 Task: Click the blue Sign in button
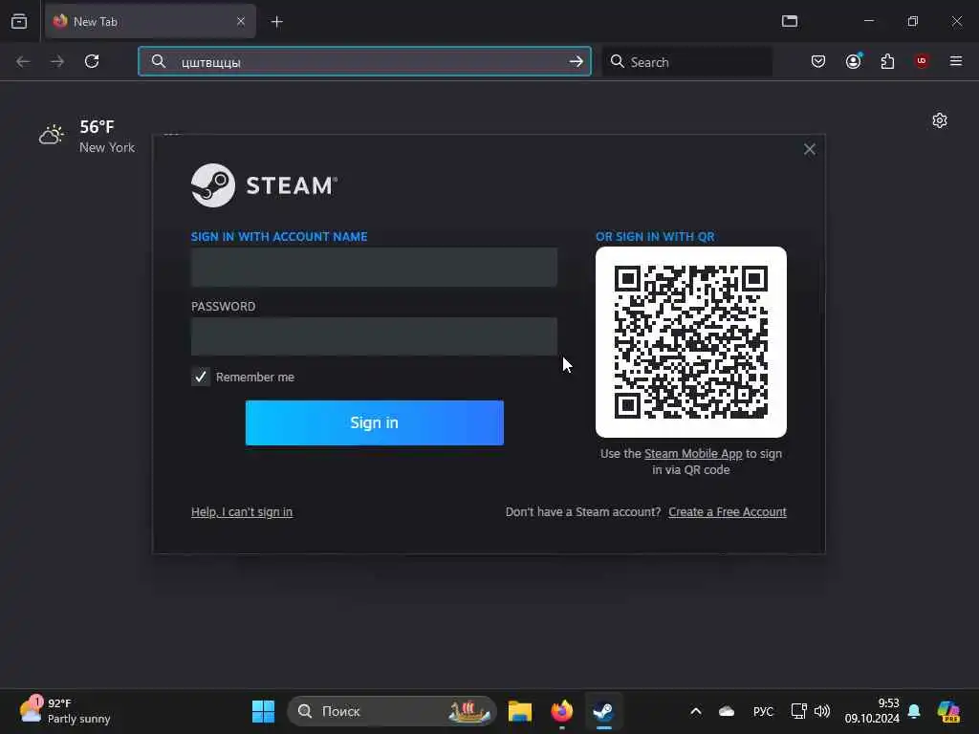pyautogui.click(x=374, y=422)
